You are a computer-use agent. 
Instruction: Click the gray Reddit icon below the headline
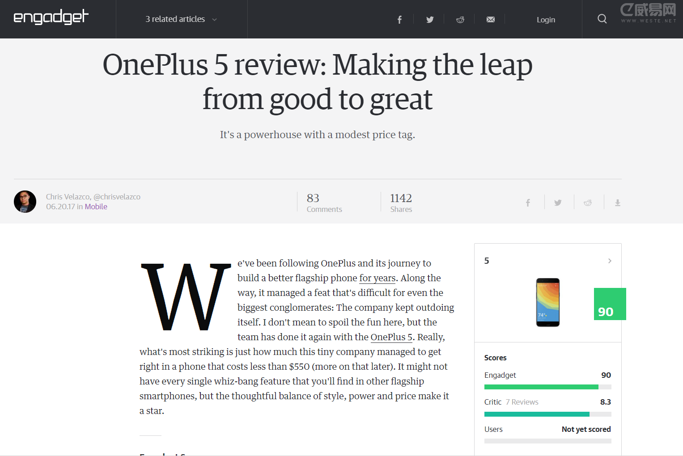tap(588, 203)
